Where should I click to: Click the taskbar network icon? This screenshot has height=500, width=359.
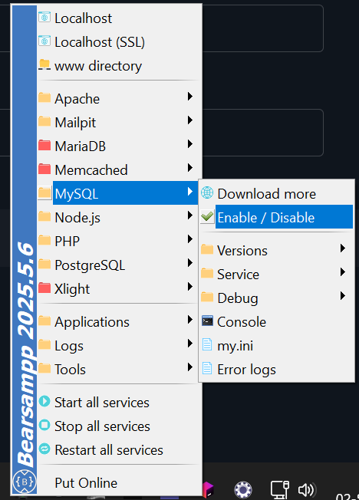coord(280,489)
